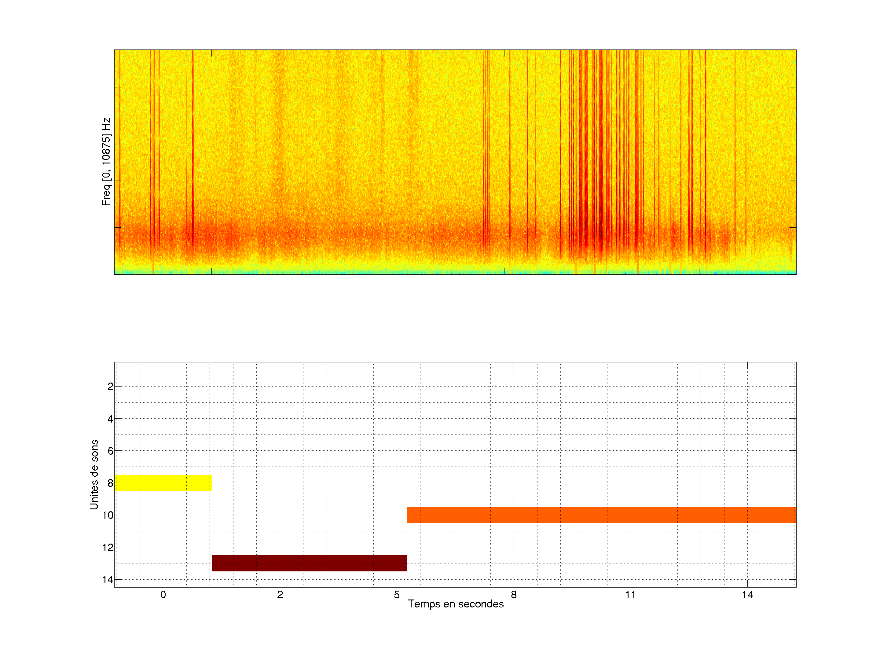Click the x-axis tick label 5
The width and height of the screenshot is (880, 660).
(397, 595)
